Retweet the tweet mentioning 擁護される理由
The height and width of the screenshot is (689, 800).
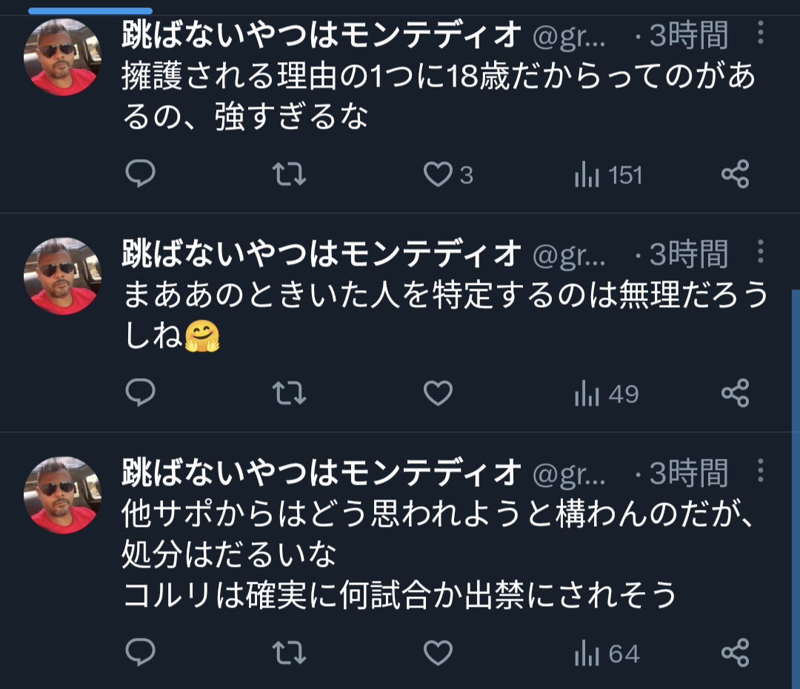(x=289, y=175)
